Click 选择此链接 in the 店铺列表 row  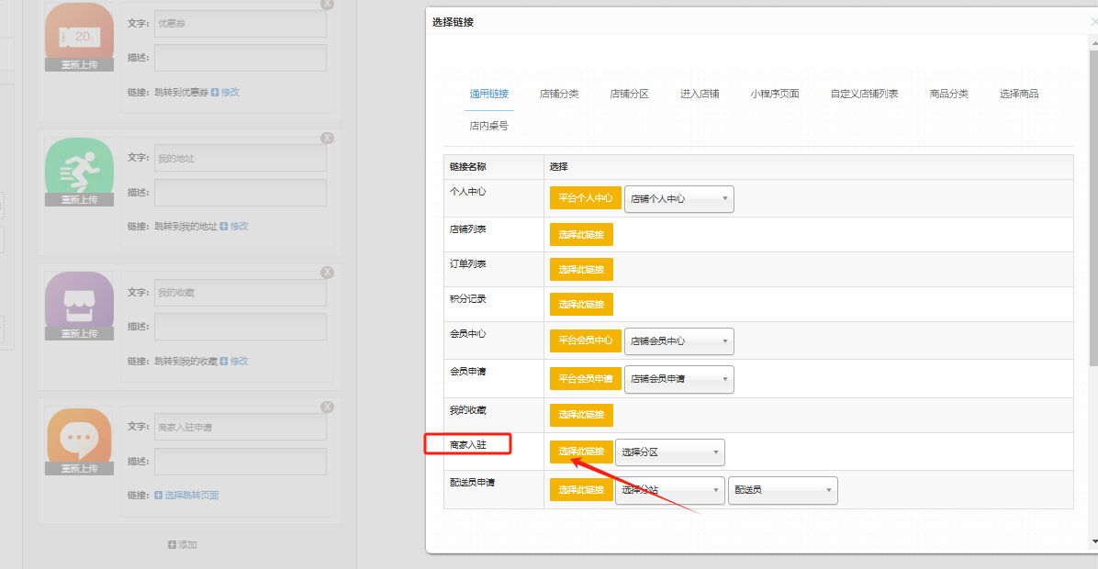point(581,234)
